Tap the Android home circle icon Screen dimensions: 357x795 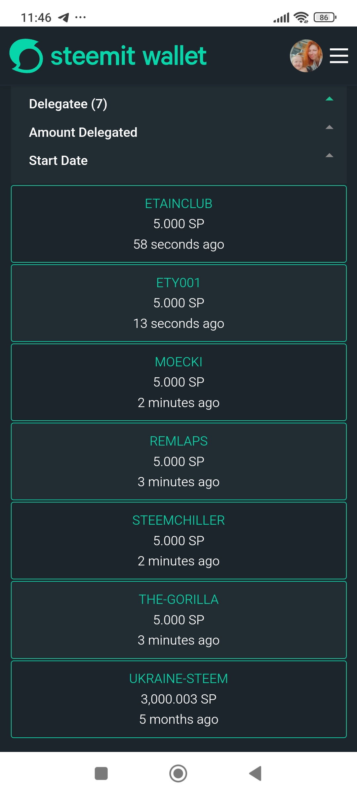(178, 773)
